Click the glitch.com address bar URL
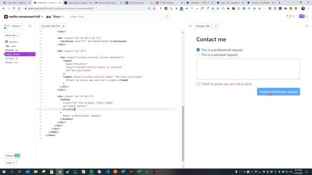 [x=61, y=9]
